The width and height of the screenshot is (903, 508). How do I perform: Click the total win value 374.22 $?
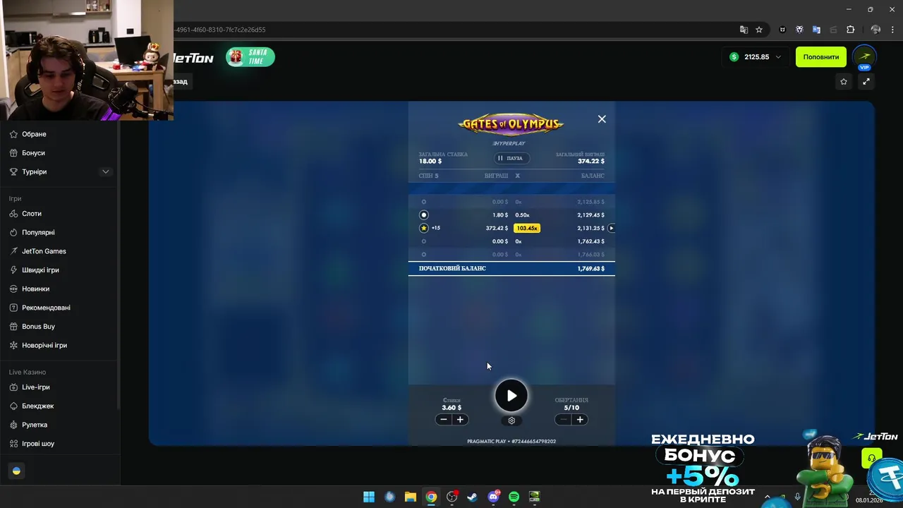pyautogui.click(x=590, y=162)
